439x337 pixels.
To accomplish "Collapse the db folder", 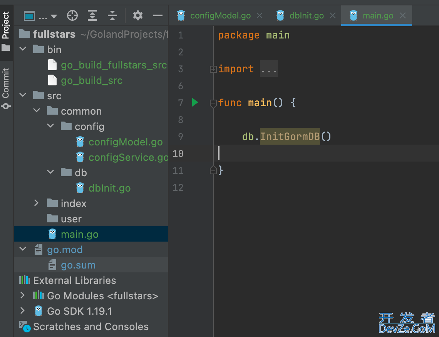I will point(51,173).
